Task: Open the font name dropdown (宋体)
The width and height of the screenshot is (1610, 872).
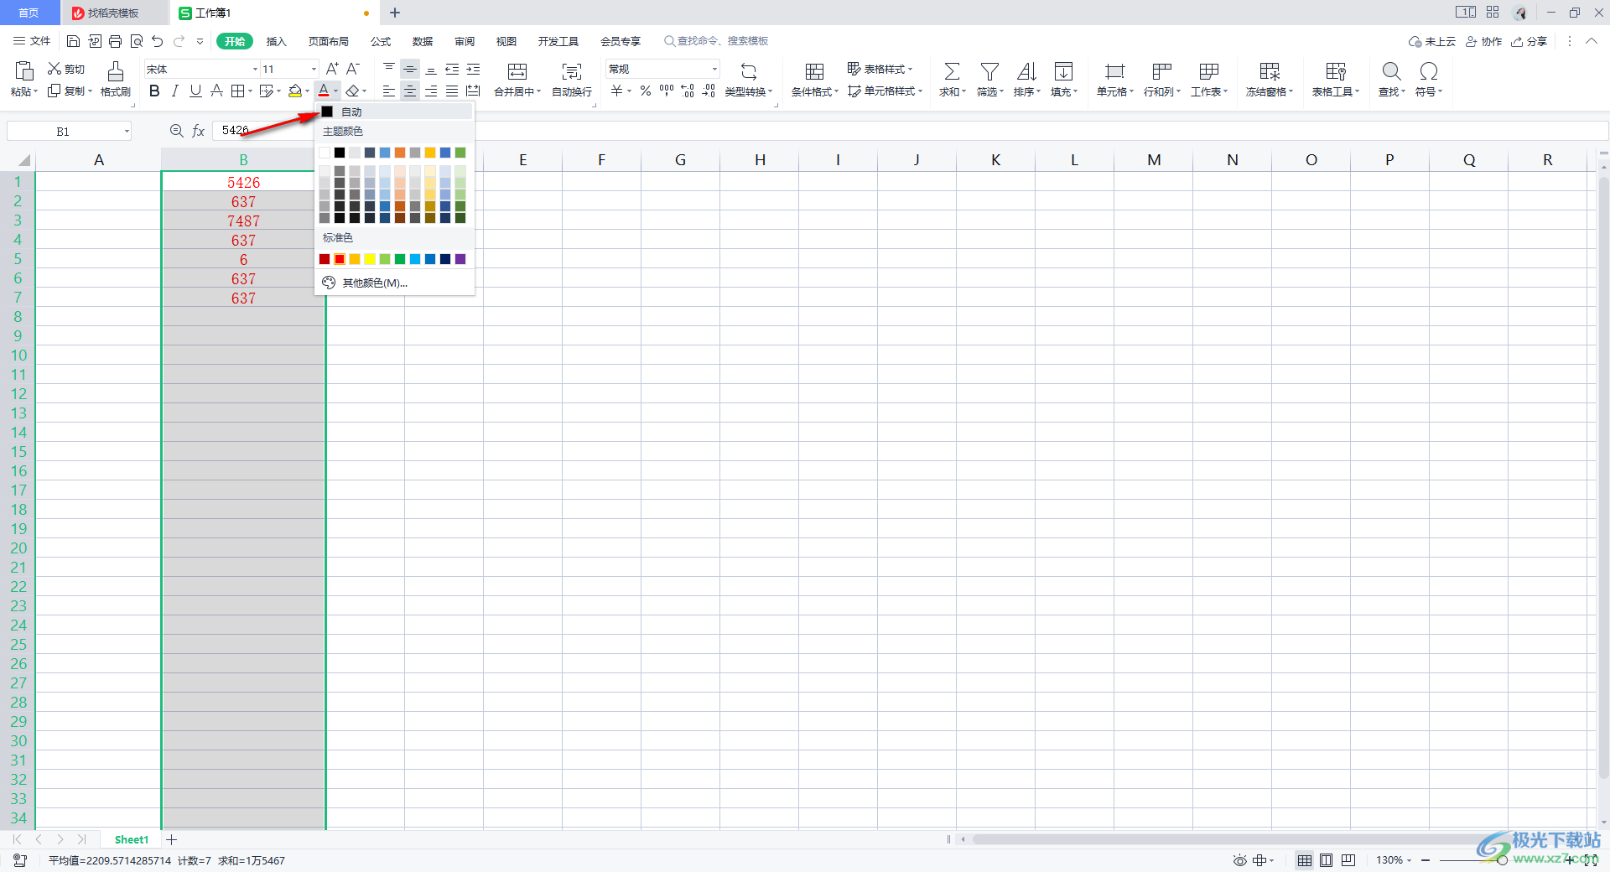Action: [255, 69]
